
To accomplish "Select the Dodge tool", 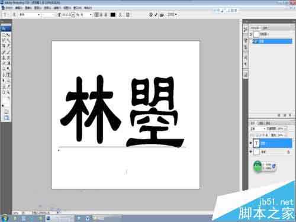I will point(8,69).
